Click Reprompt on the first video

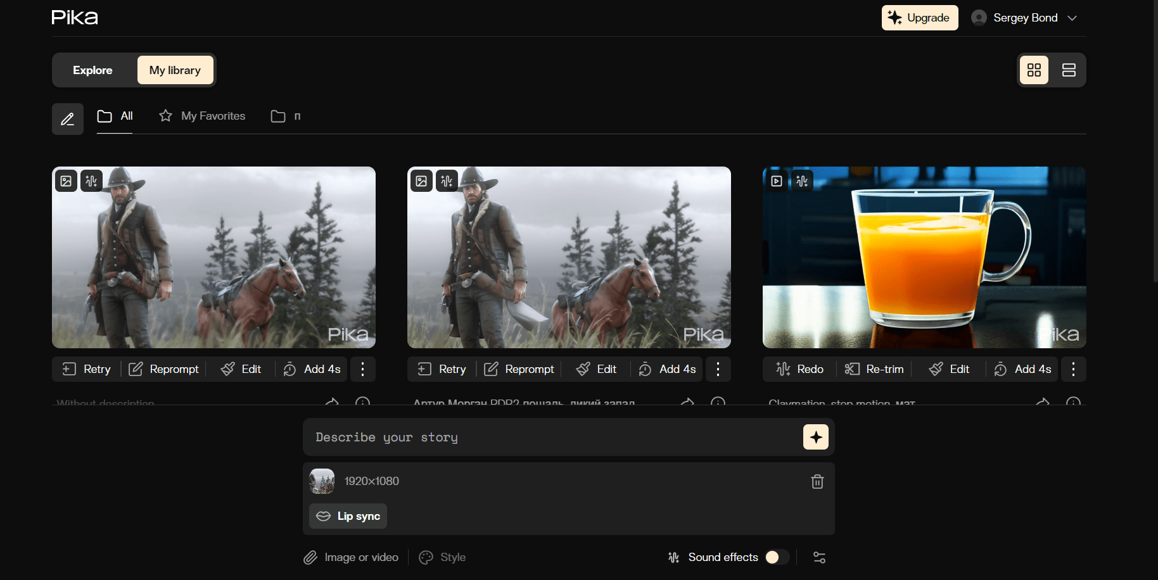coord(163,369)
